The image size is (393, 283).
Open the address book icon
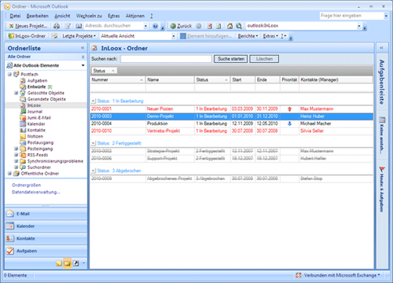click(79, 26)
